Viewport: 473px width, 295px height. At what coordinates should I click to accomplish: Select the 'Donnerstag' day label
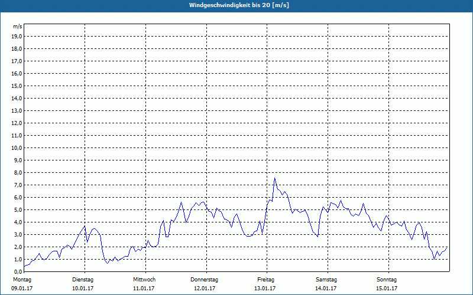[x=204, y=280]
